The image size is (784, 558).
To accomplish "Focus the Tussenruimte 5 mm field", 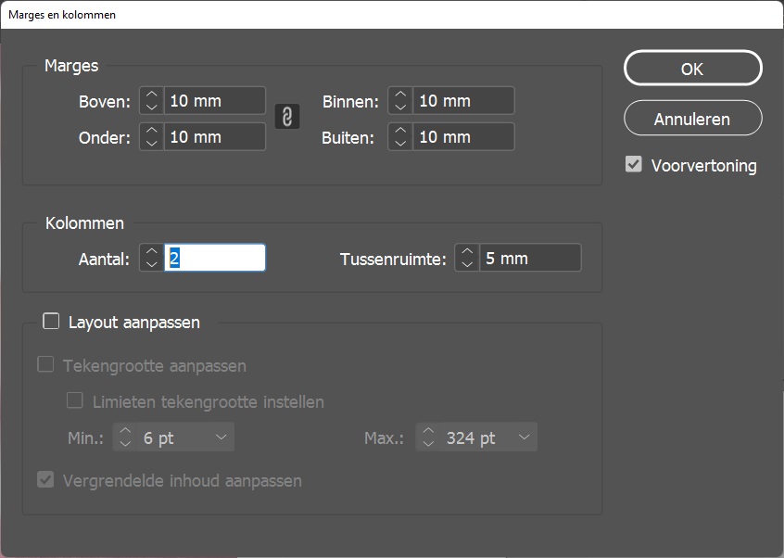I will pyautogui.click(x=530, y=258).
